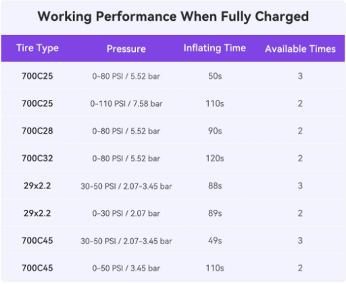Select the last 700C45 tire row label

click(x=37, y=268)
